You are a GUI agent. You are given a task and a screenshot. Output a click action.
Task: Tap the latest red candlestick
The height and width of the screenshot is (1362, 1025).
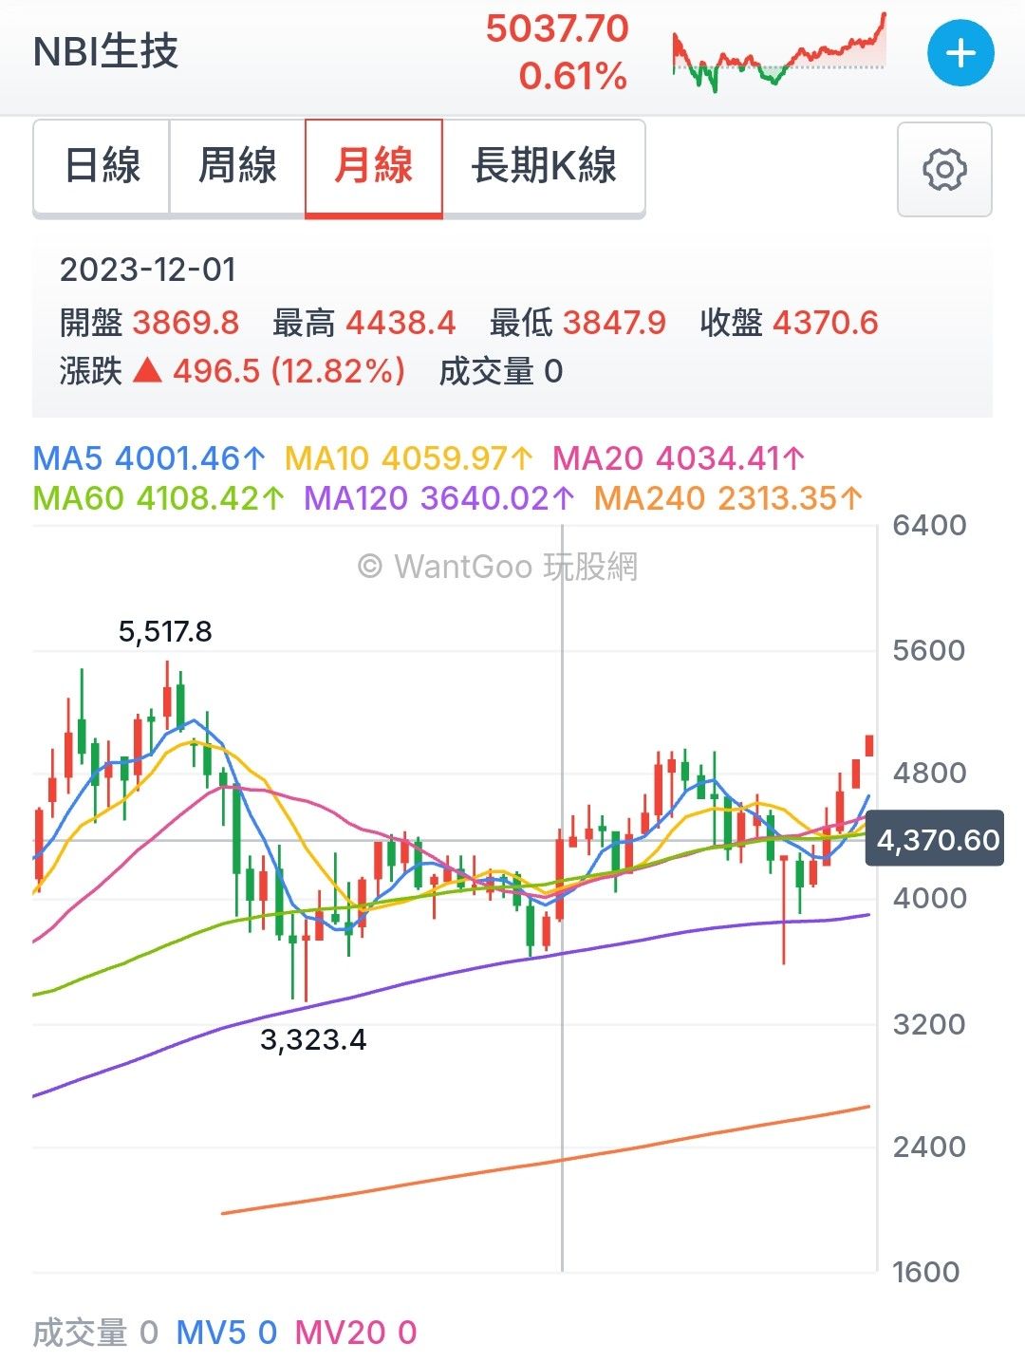pyautogui.click(x=869, y=746)
